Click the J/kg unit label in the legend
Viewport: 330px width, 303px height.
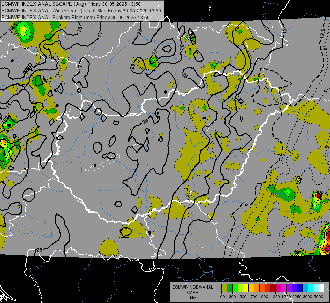(x=192, y=298)
